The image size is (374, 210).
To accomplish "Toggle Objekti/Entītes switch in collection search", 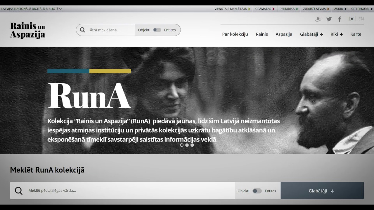I will pos(257,191).
